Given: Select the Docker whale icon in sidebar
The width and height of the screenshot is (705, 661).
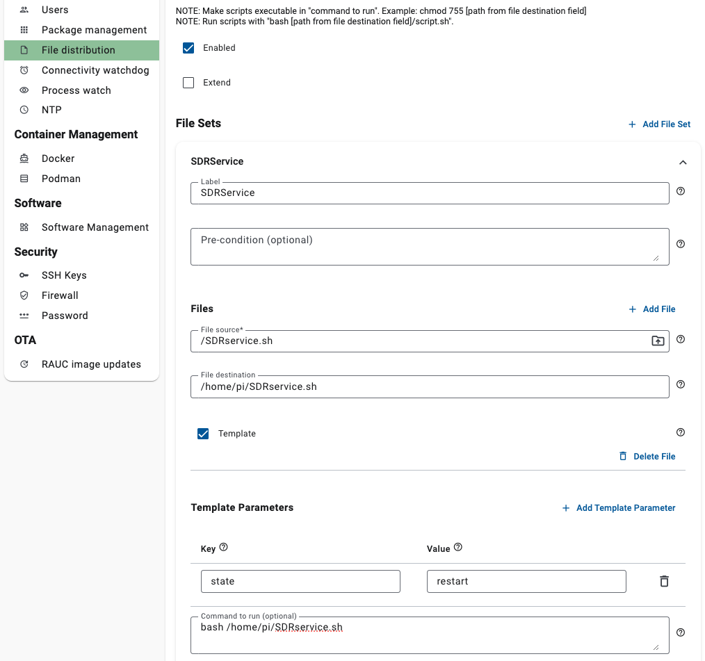Looking at the screenshot, I should coord(24,158).
